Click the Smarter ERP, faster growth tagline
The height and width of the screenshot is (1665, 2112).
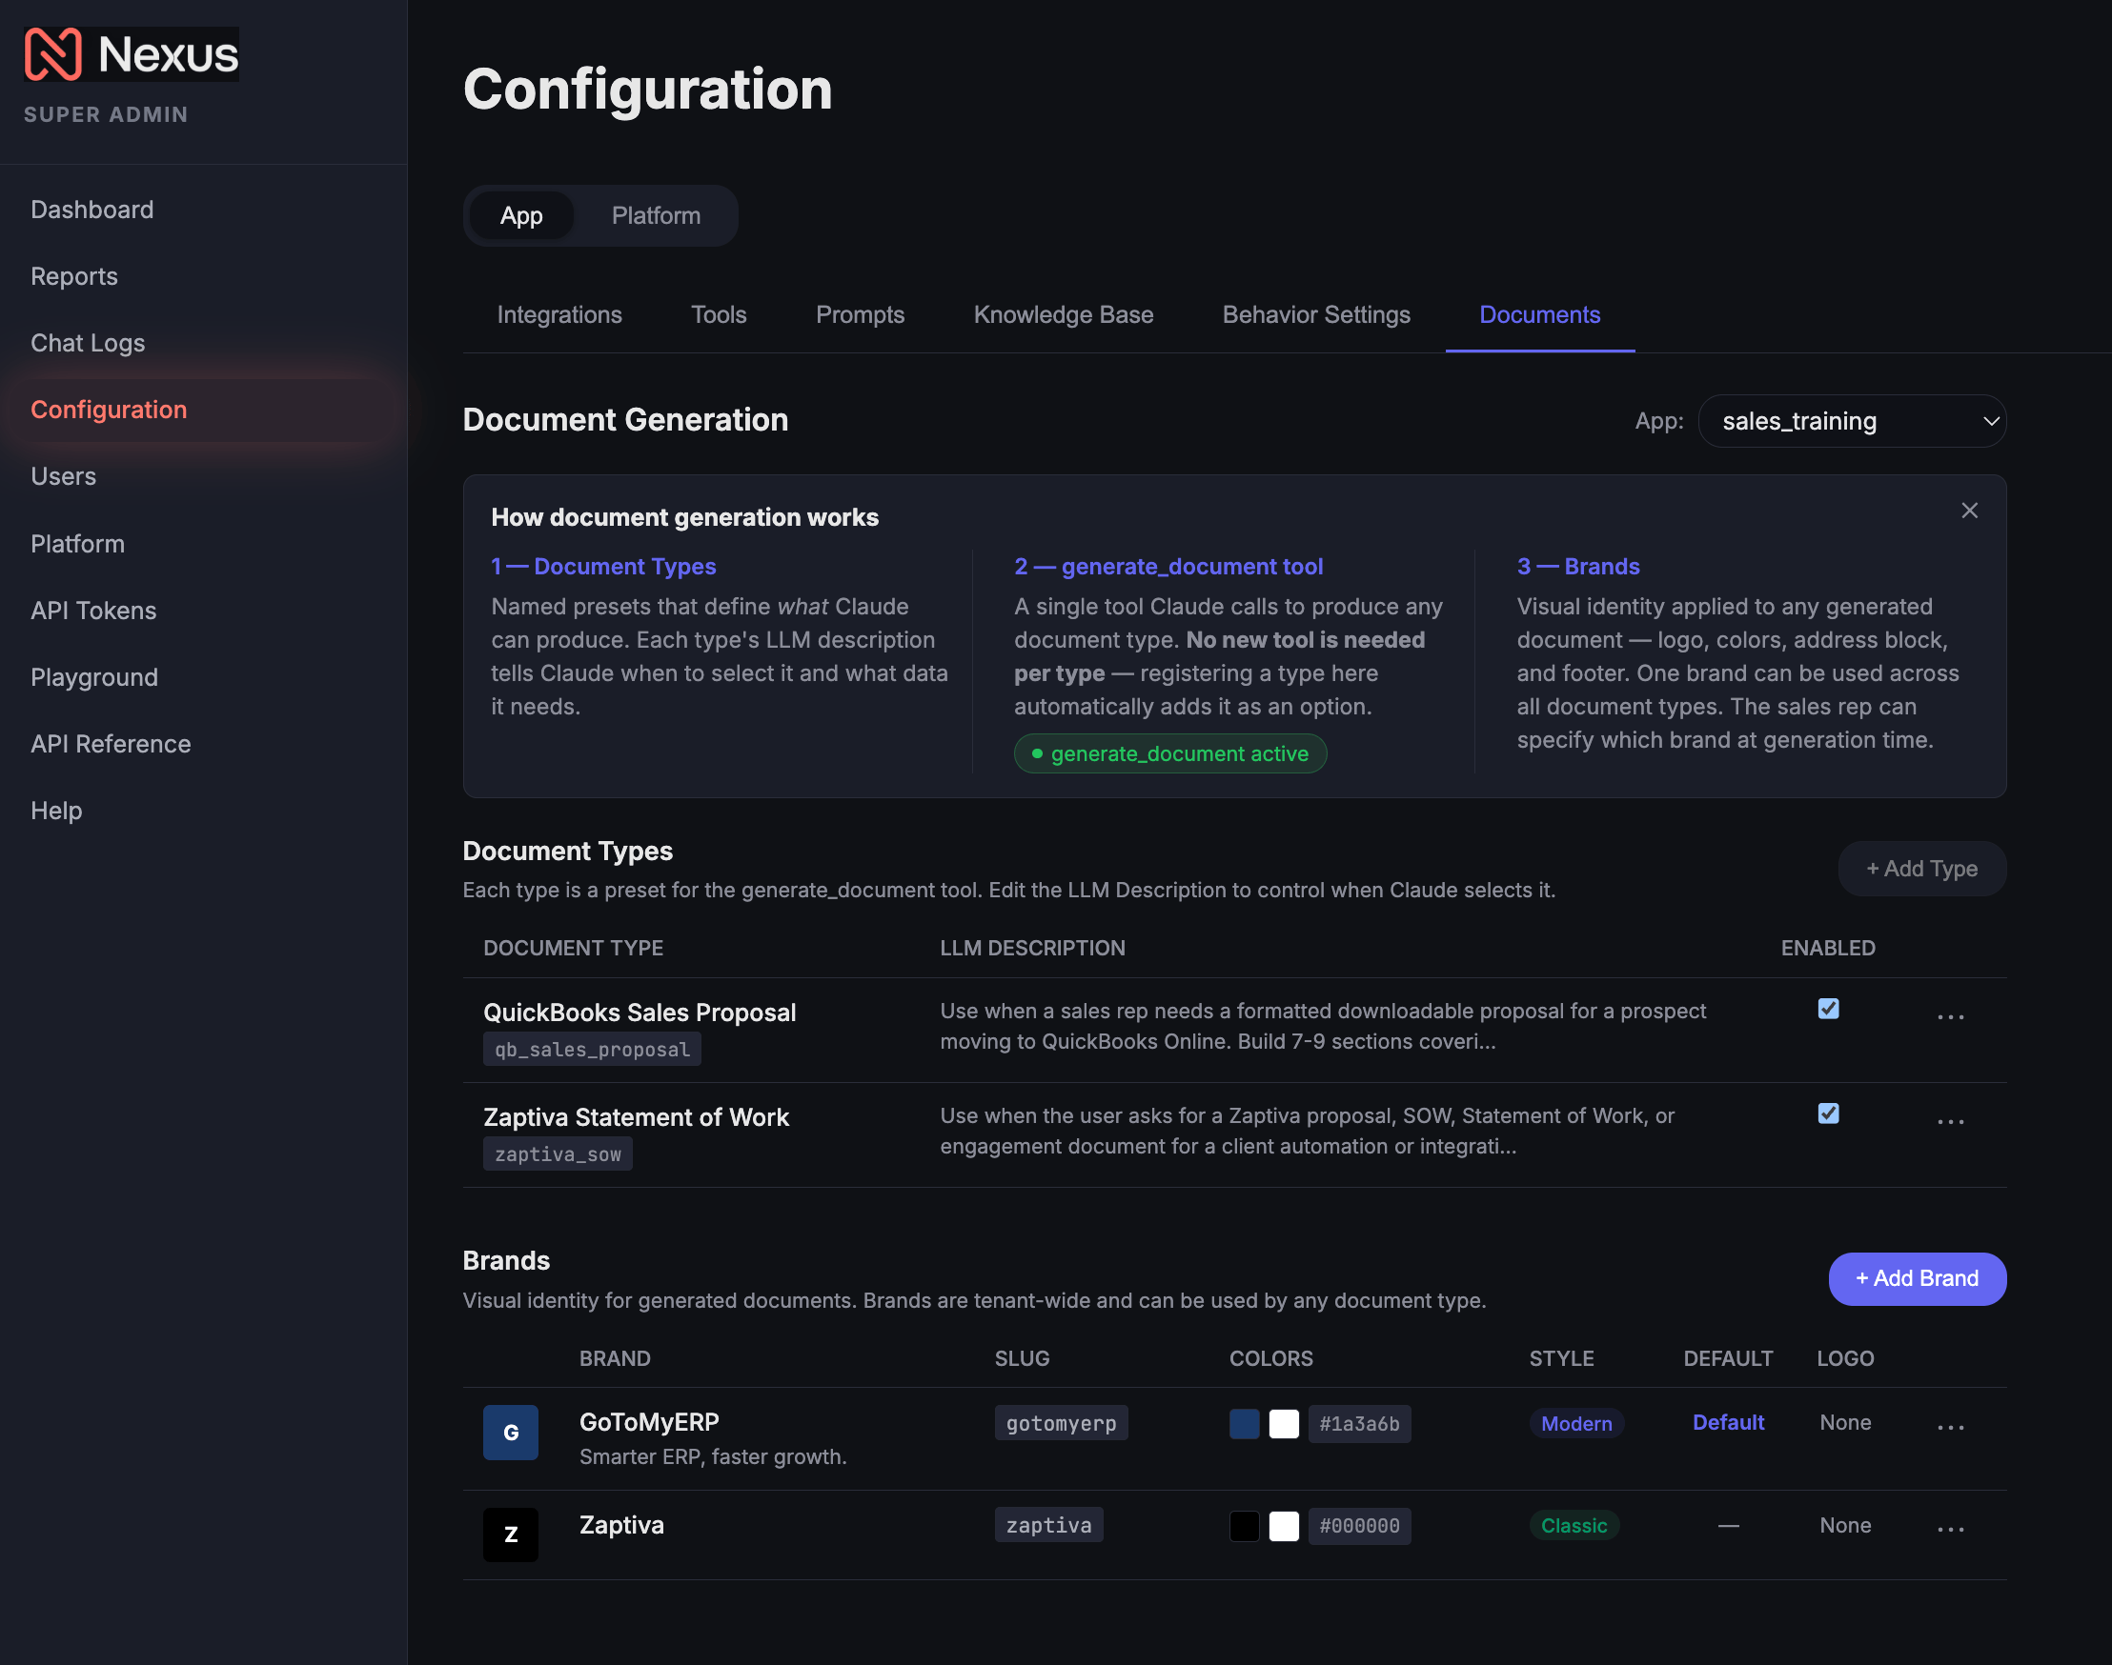tap(712, 1456)
